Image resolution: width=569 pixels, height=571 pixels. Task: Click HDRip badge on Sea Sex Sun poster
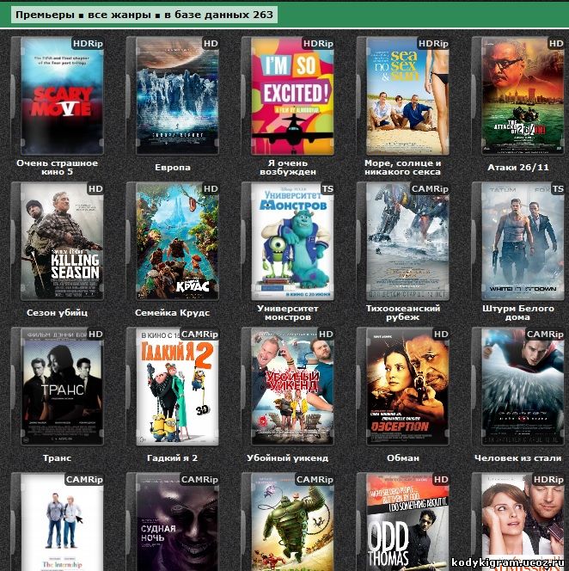click(x=433, y=43)
